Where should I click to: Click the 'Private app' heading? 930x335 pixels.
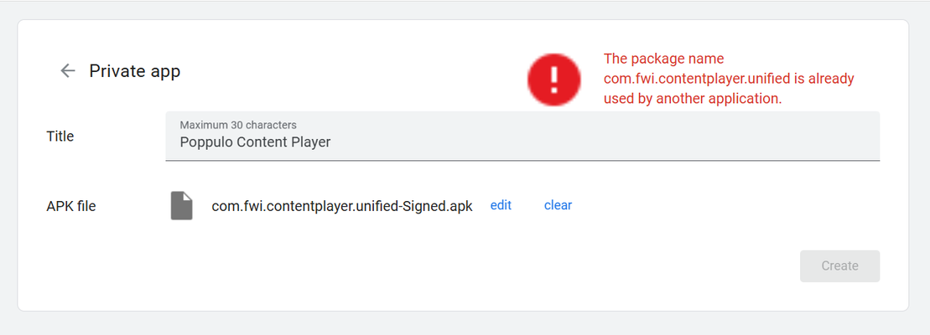tap(135, 71)
